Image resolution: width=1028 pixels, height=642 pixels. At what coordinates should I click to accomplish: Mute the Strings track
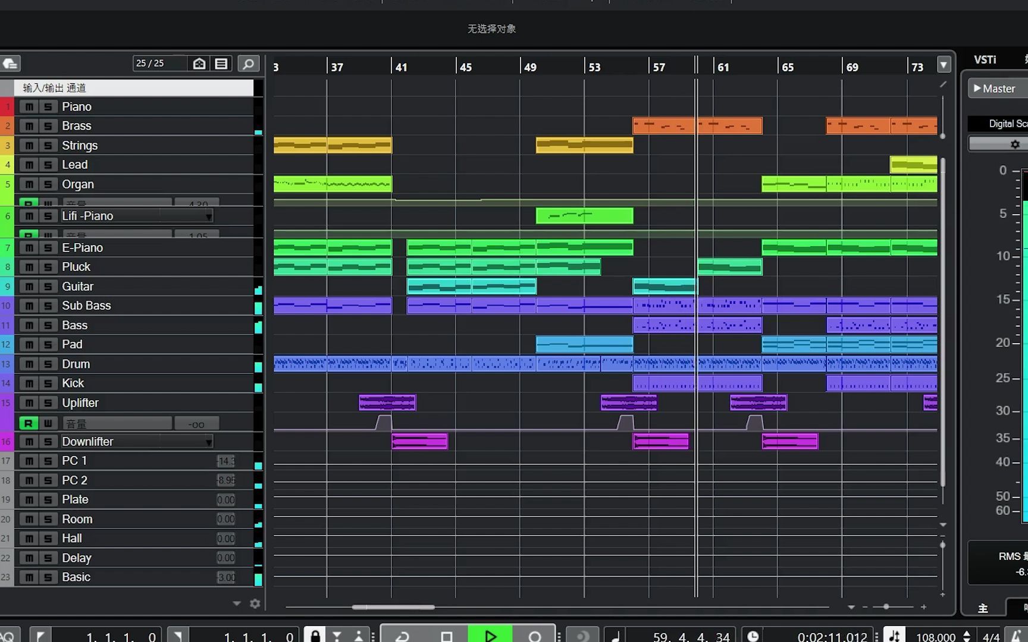coord(29,145)
